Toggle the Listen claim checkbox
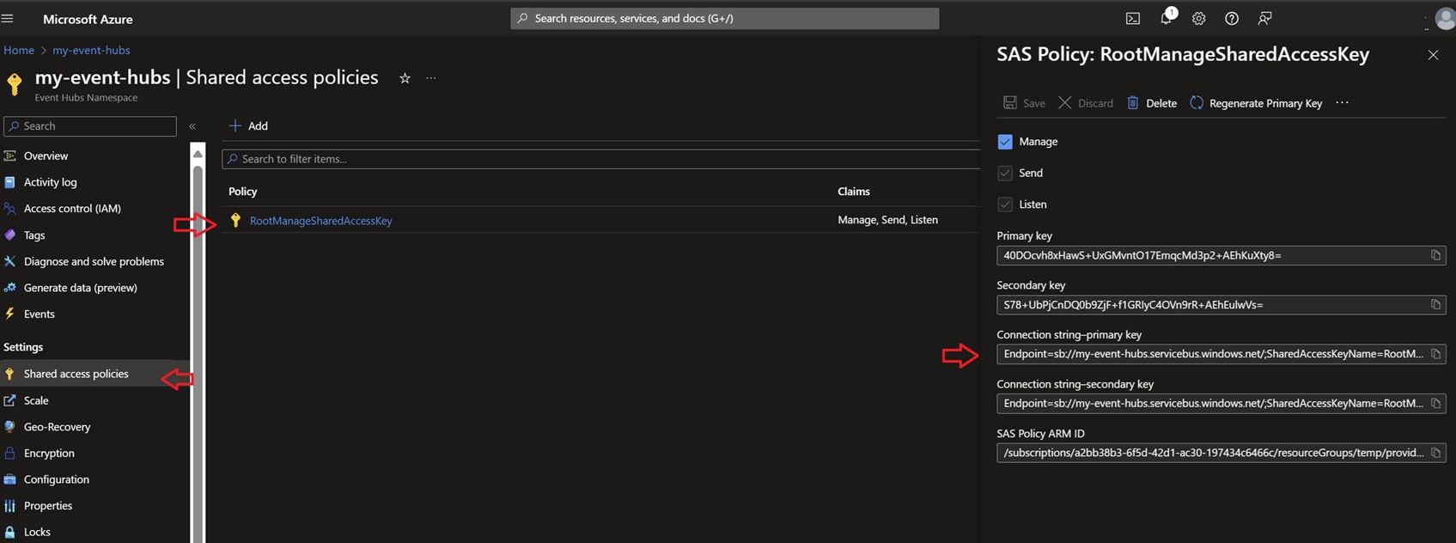The width and height of the screenshot is (1456, 543). tap(1005, 204)
